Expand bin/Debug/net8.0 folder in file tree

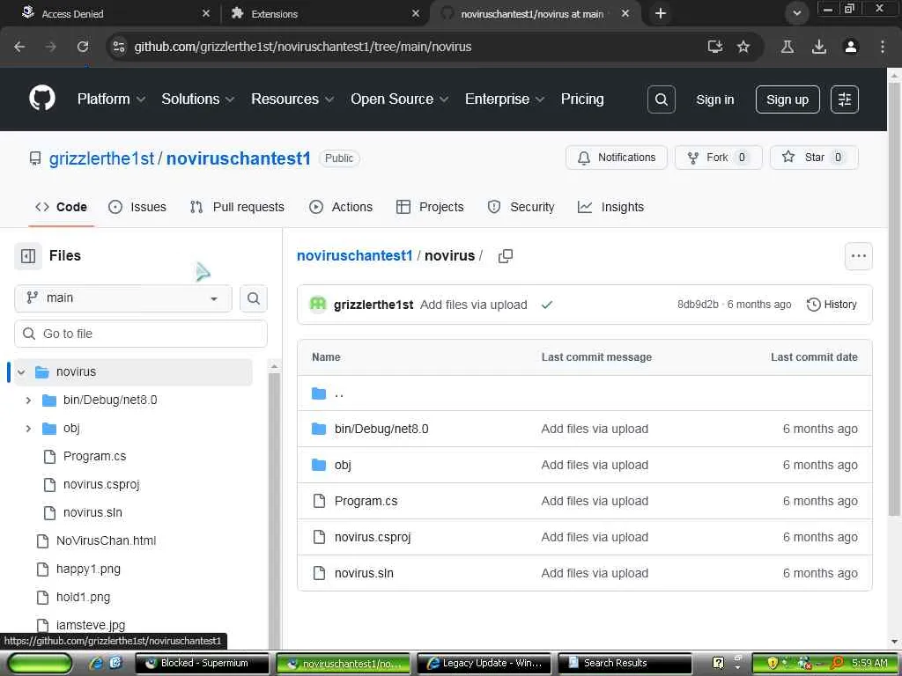28,400
